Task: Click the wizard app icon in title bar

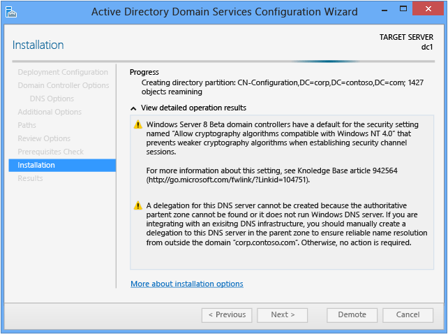Action: click(x=11, y=12)
